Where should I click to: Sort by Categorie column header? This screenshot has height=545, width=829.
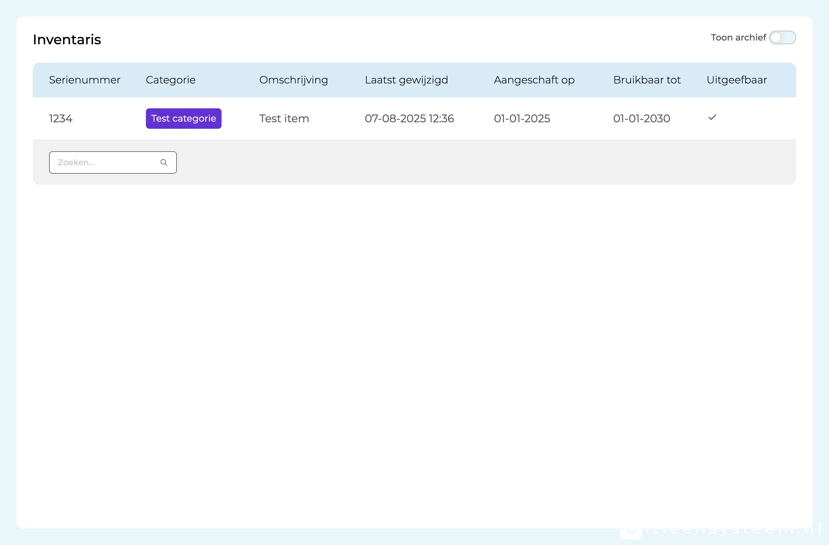[x=171, y=80]
